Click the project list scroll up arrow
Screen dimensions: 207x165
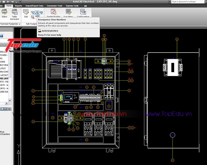pos(10,48)
